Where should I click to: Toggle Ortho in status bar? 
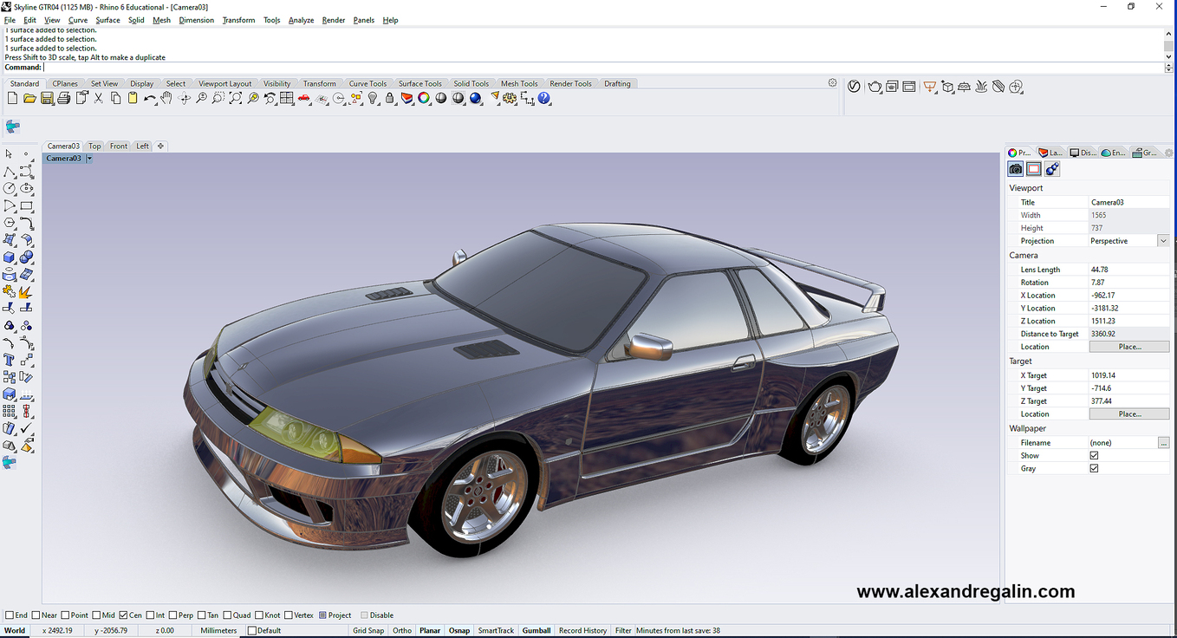pos(401,630)
